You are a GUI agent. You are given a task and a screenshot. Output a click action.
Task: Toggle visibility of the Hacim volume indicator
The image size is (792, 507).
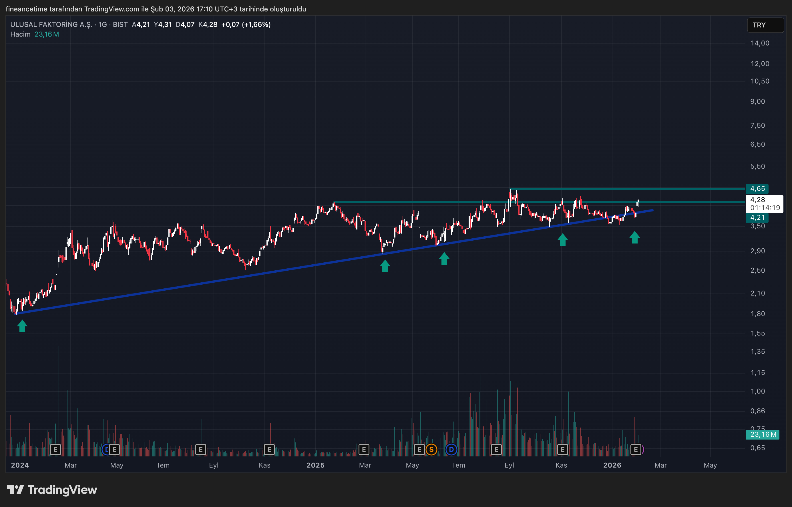tap(20, 34)
